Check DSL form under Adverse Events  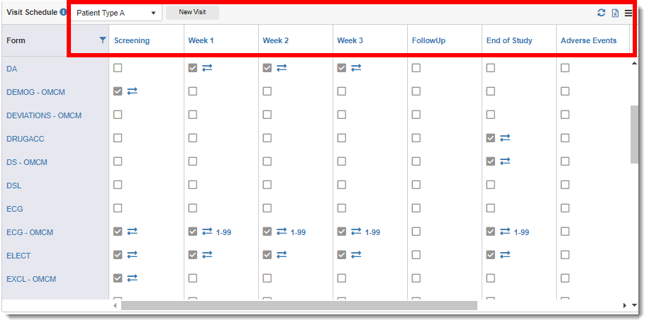click(565, 185)
